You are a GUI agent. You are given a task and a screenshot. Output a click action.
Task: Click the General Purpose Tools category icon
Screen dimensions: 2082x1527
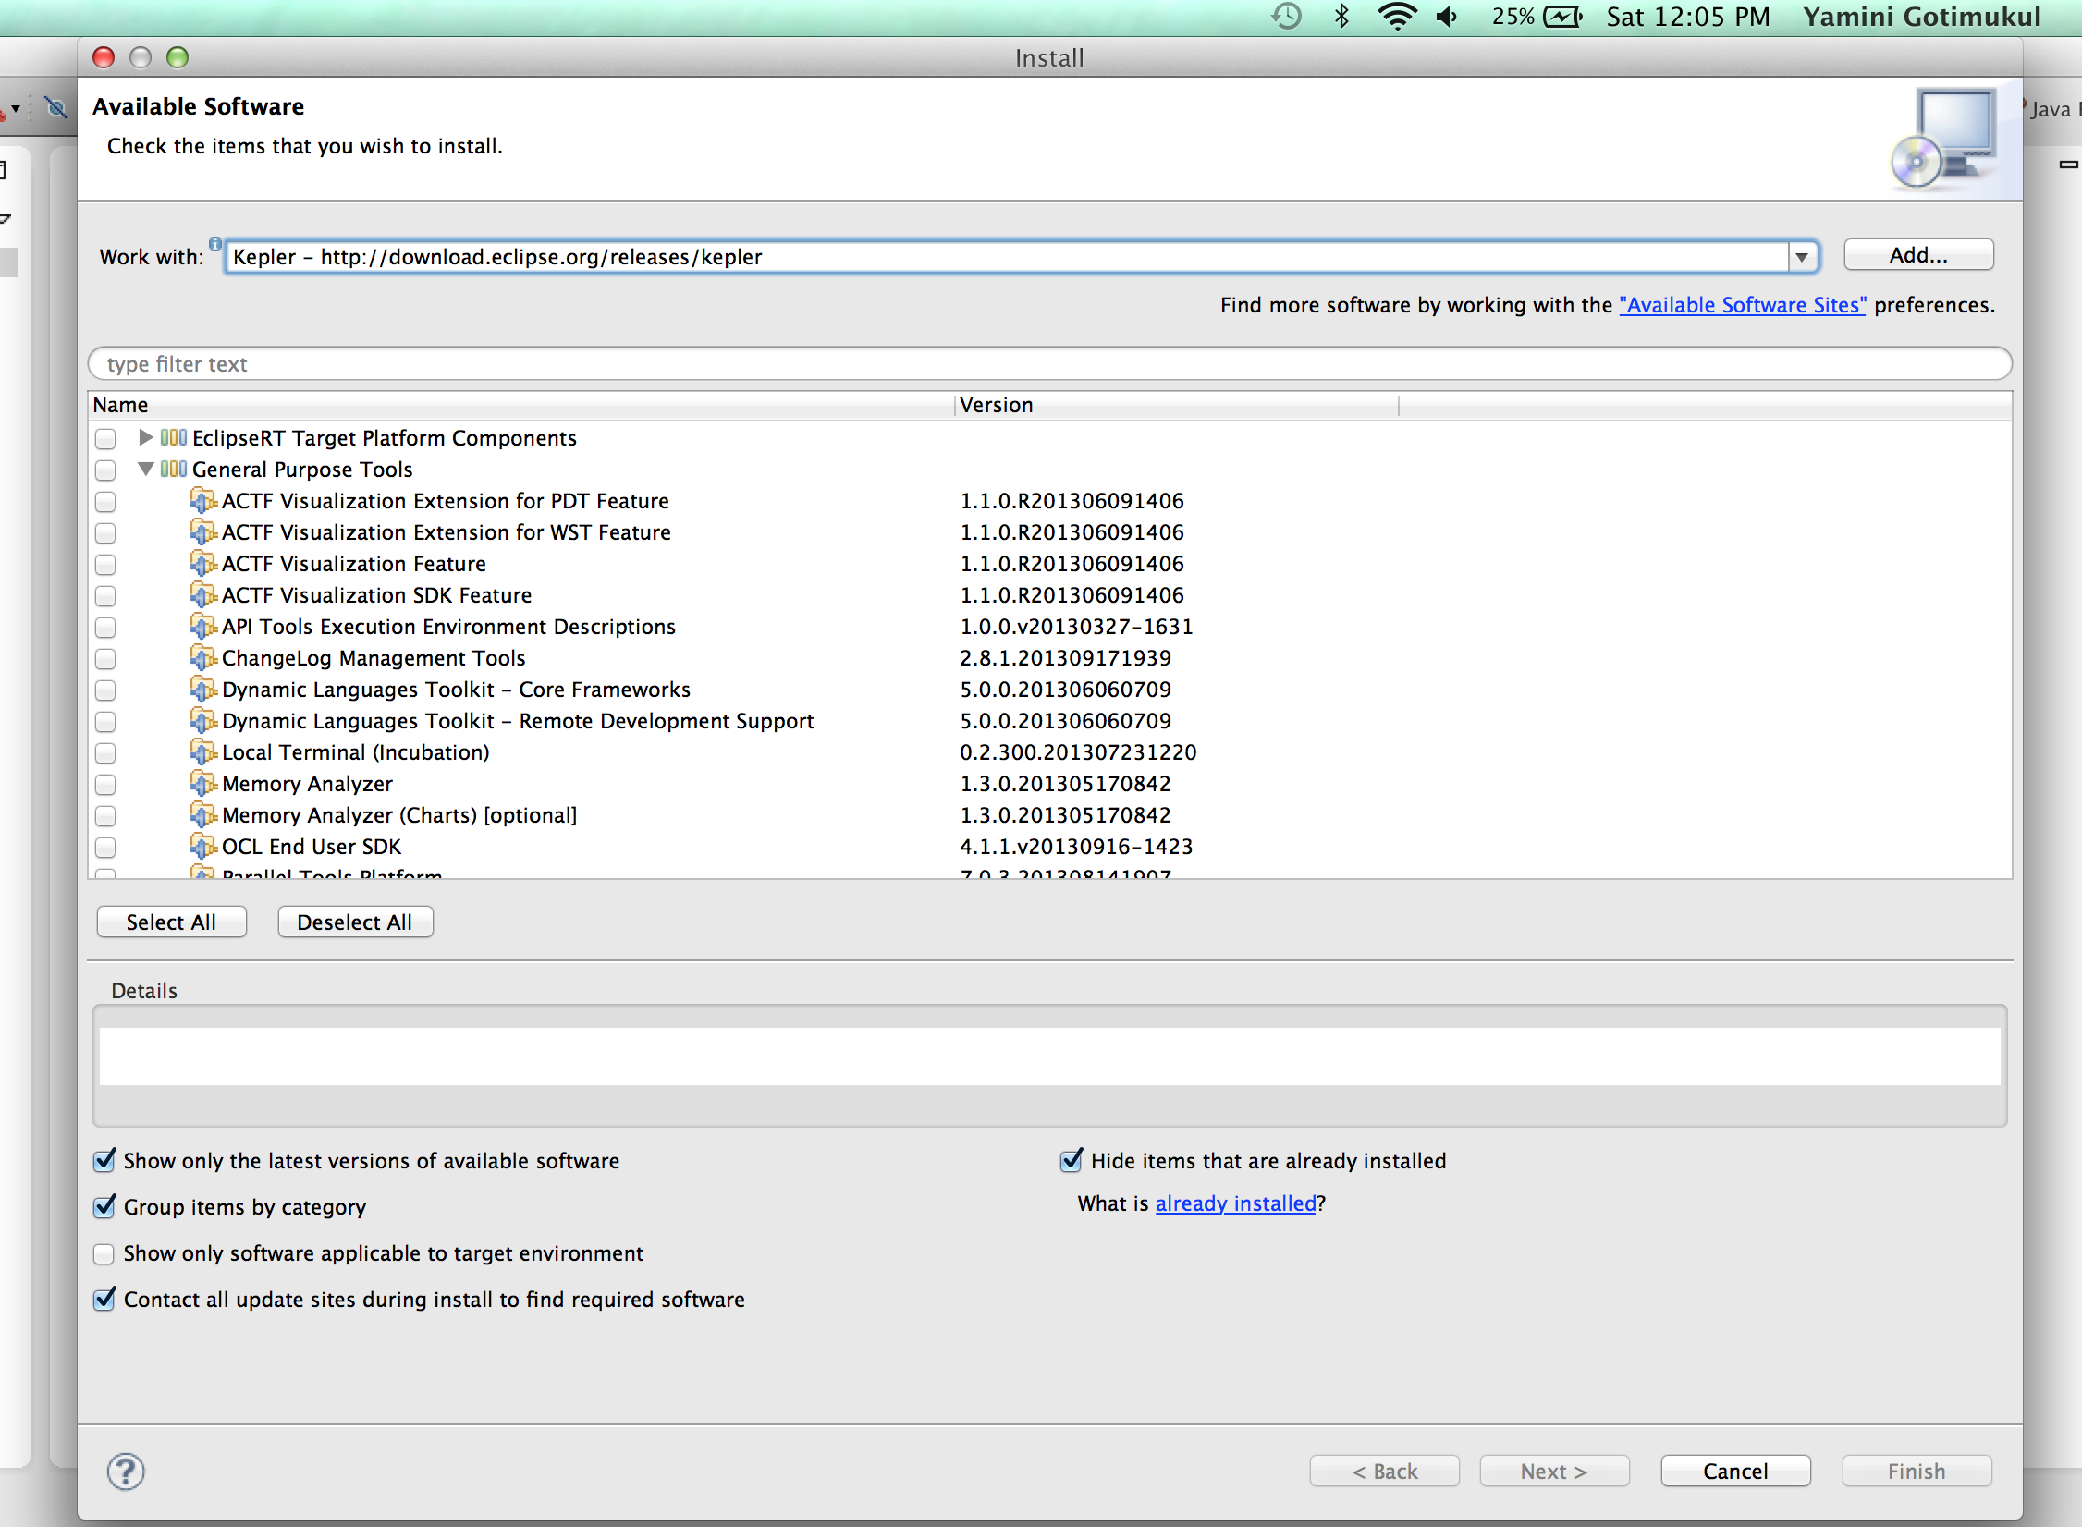click(x=174, y=470)
